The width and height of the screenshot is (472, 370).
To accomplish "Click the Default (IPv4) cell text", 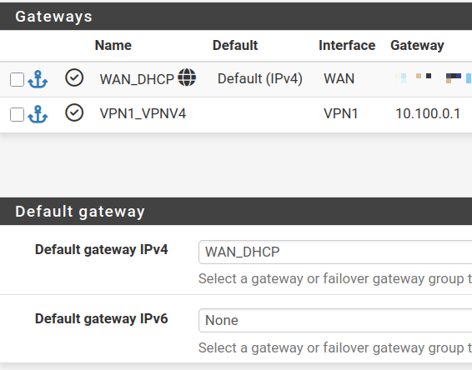I will (260, 79).
